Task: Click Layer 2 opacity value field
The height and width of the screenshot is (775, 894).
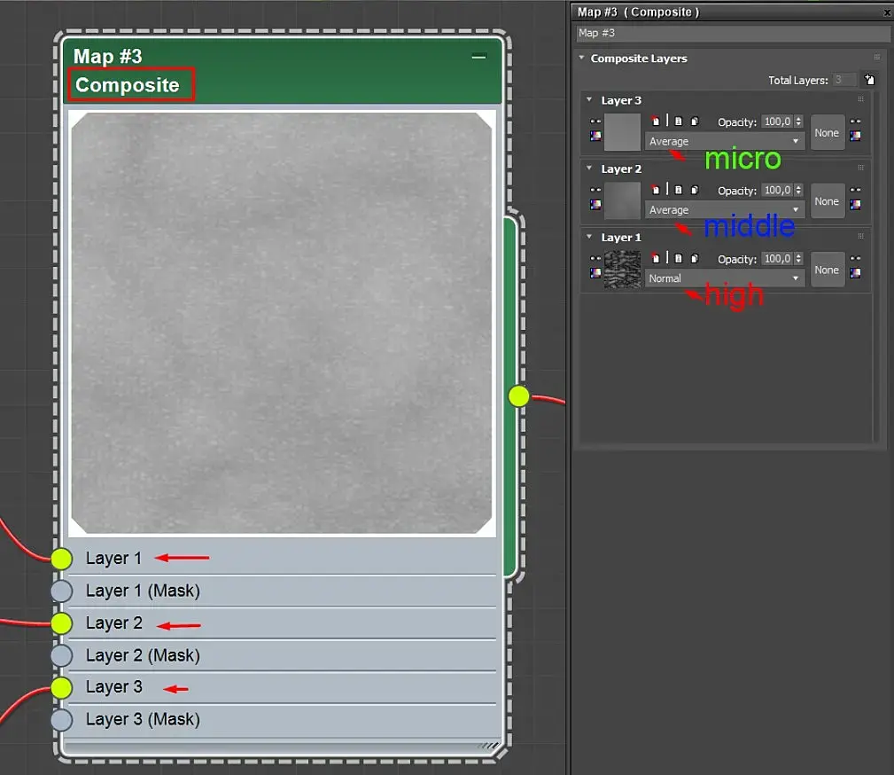Action: pyautogui.click(x=777, y=190)
